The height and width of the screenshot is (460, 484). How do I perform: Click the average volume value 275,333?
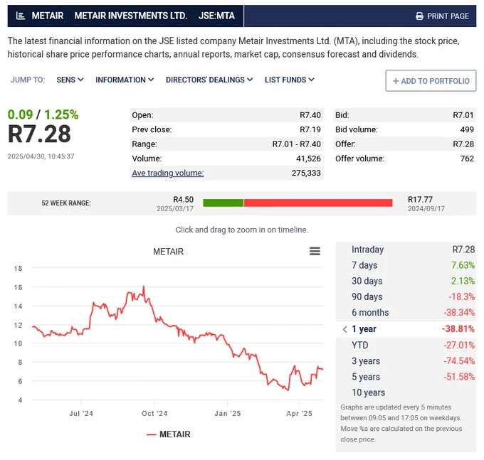[x=306, y=173]
